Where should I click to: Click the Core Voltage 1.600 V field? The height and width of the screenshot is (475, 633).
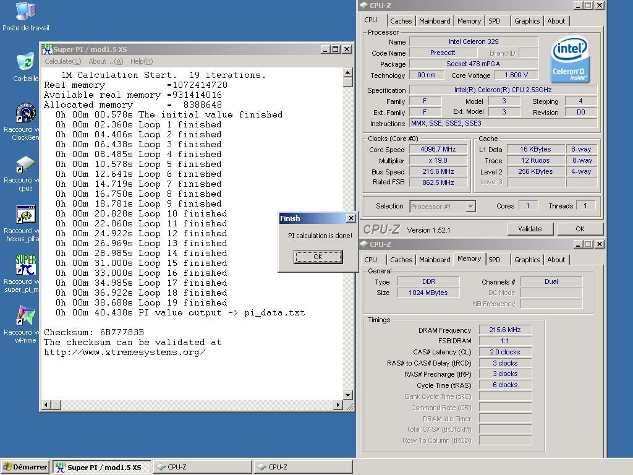click(x=516, y=75)
